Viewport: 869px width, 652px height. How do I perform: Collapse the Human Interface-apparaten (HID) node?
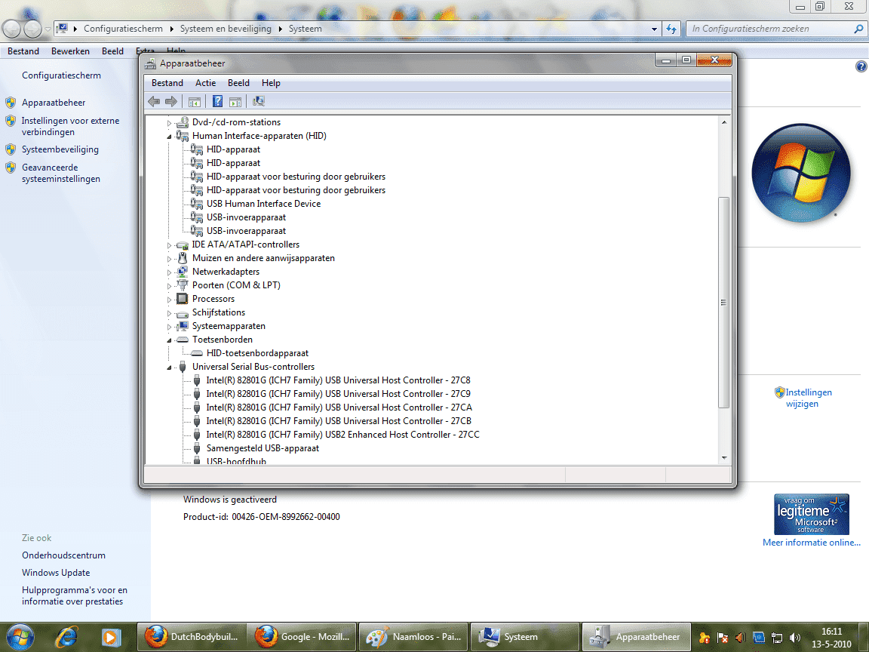169,136
